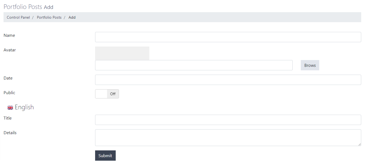
Task: Toggle the Public switch on
Action: [x=107, y=94]
